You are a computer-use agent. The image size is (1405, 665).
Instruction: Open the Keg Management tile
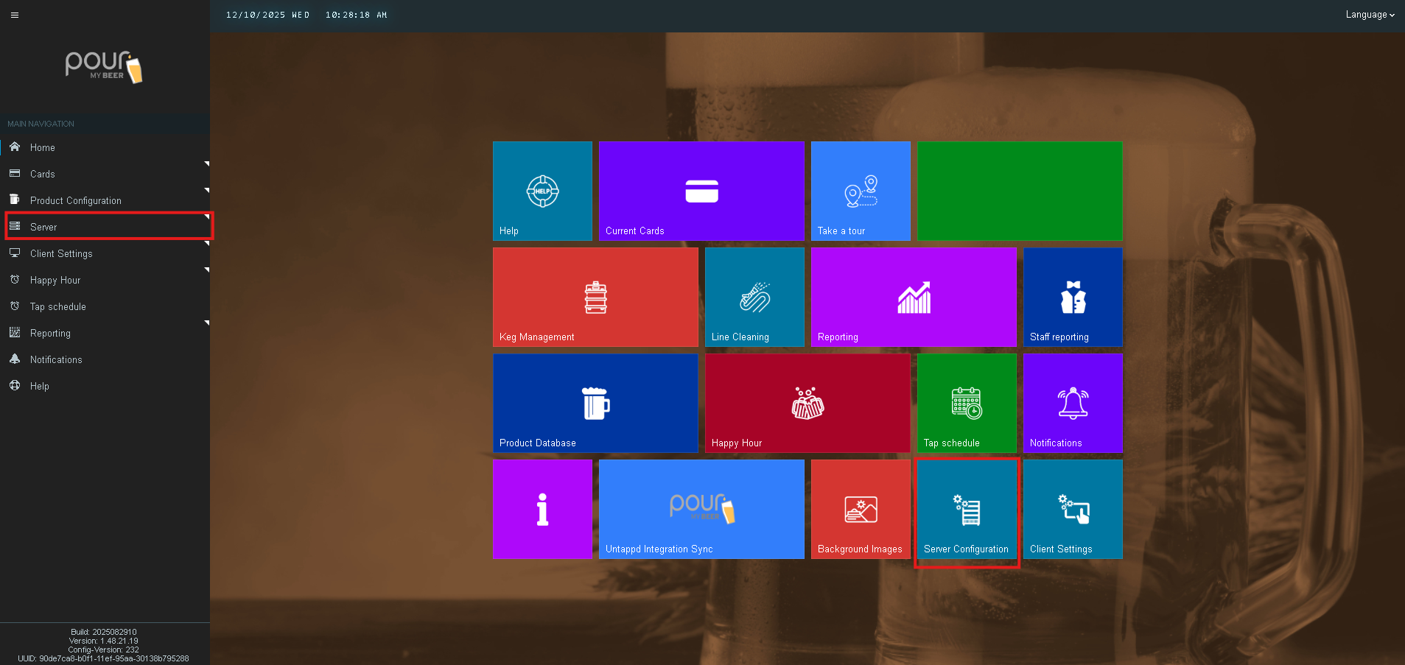[595, 298]
